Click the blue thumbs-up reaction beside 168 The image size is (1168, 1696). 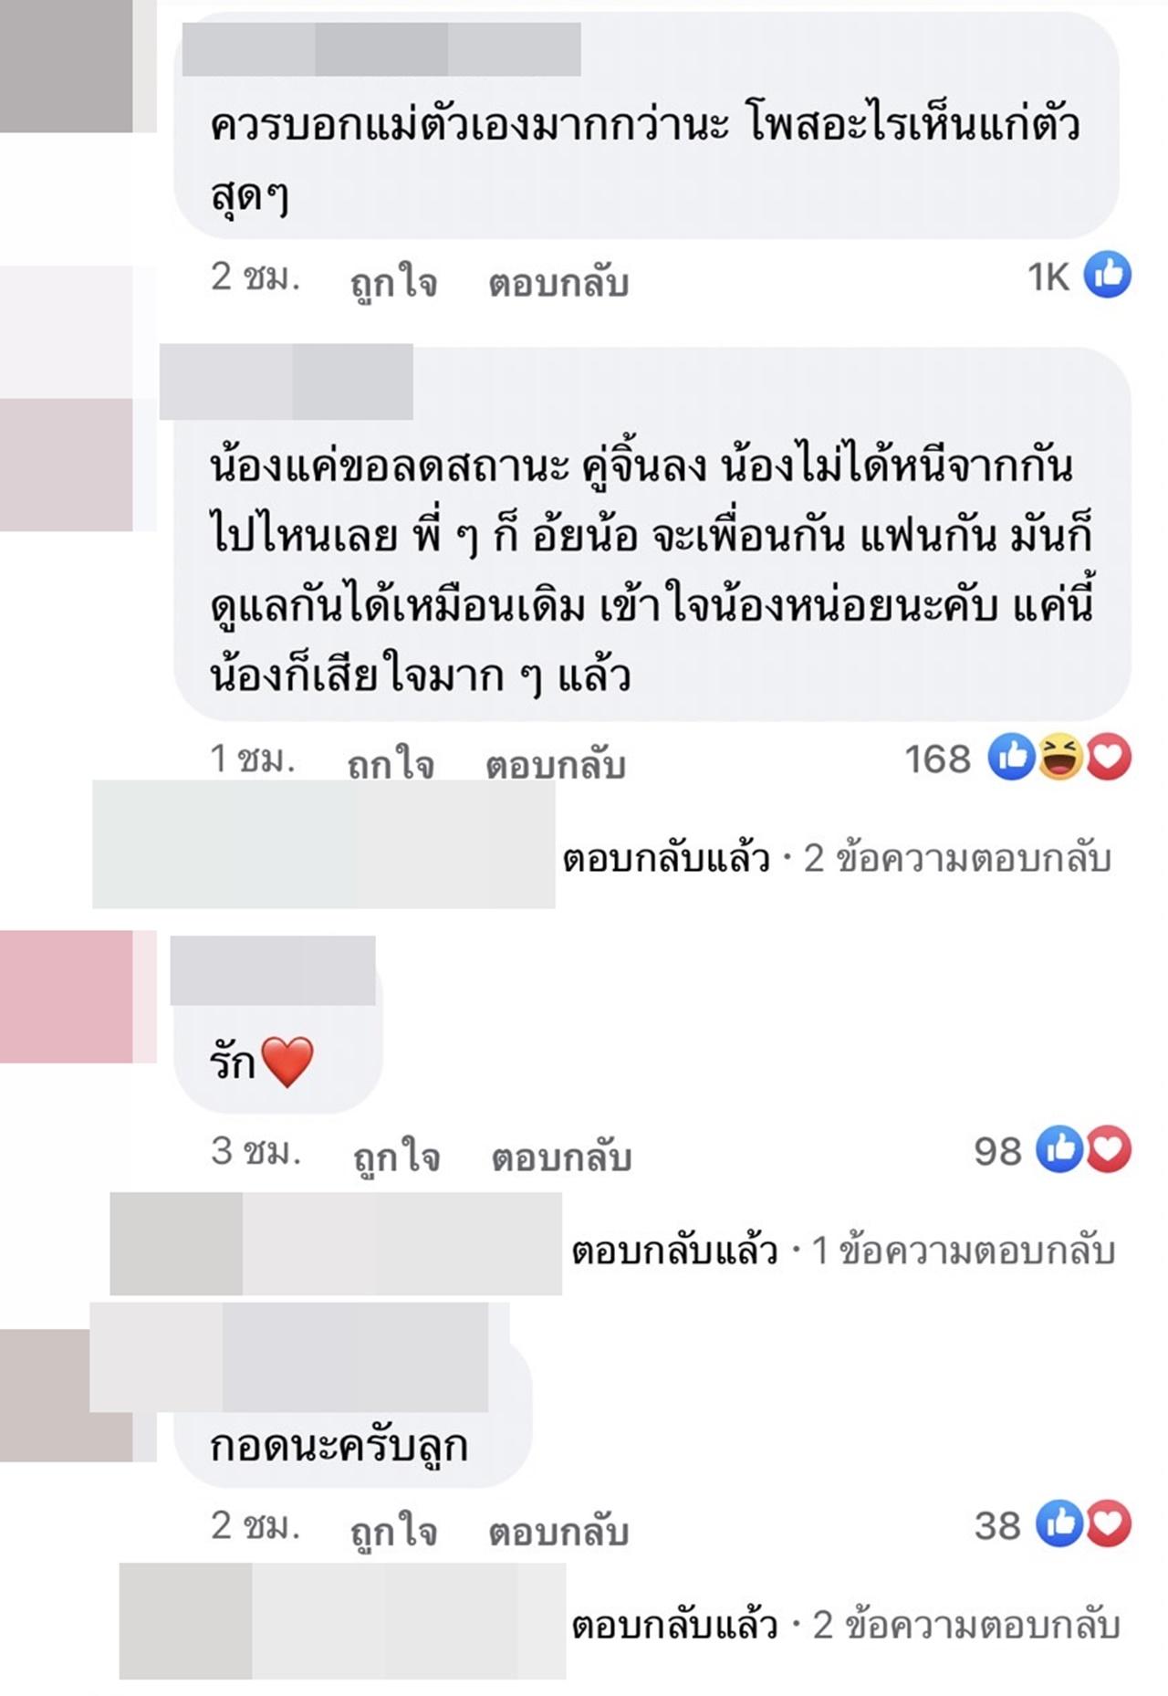pyautogui.click(x=1012, y=757)
